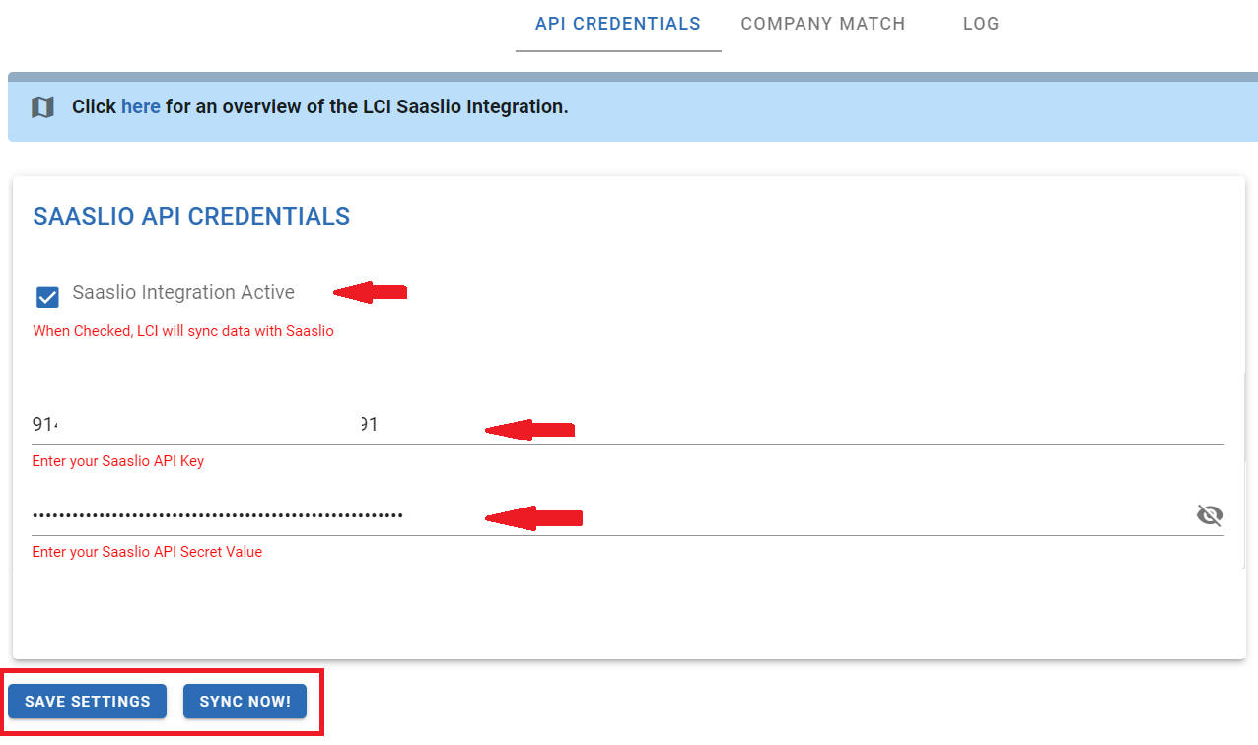Click the "Saaslio Integration Active" label text
This screenshot has width=1258, height=745.
(x=183, y=293)
